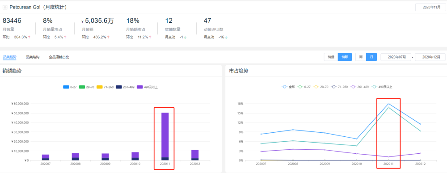Click the page icon beside Petcurean Go! title

click(5, 8)
